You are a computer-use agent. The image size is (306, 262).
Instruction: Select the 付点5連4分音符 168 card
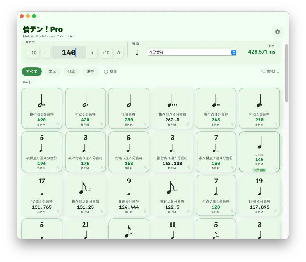[x=129, y=152]
